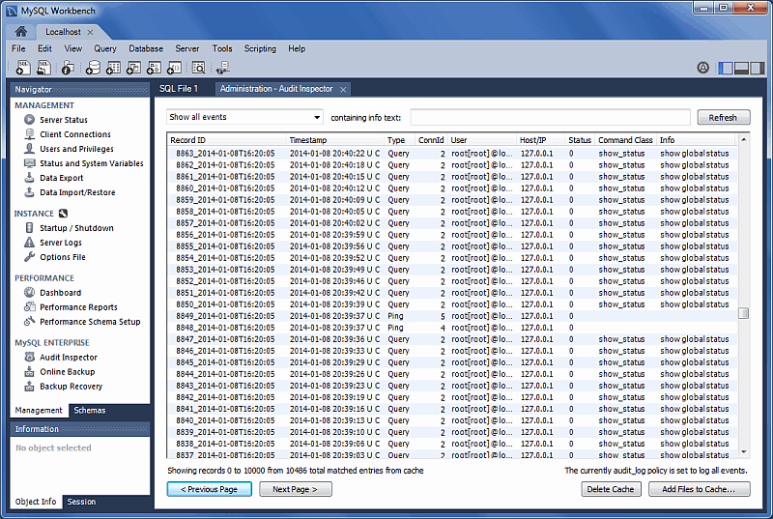Image resolution: width=773 pixels, height=519 pixels.
Task: Click the Previous Page button
Action: [x=209, y=489]
